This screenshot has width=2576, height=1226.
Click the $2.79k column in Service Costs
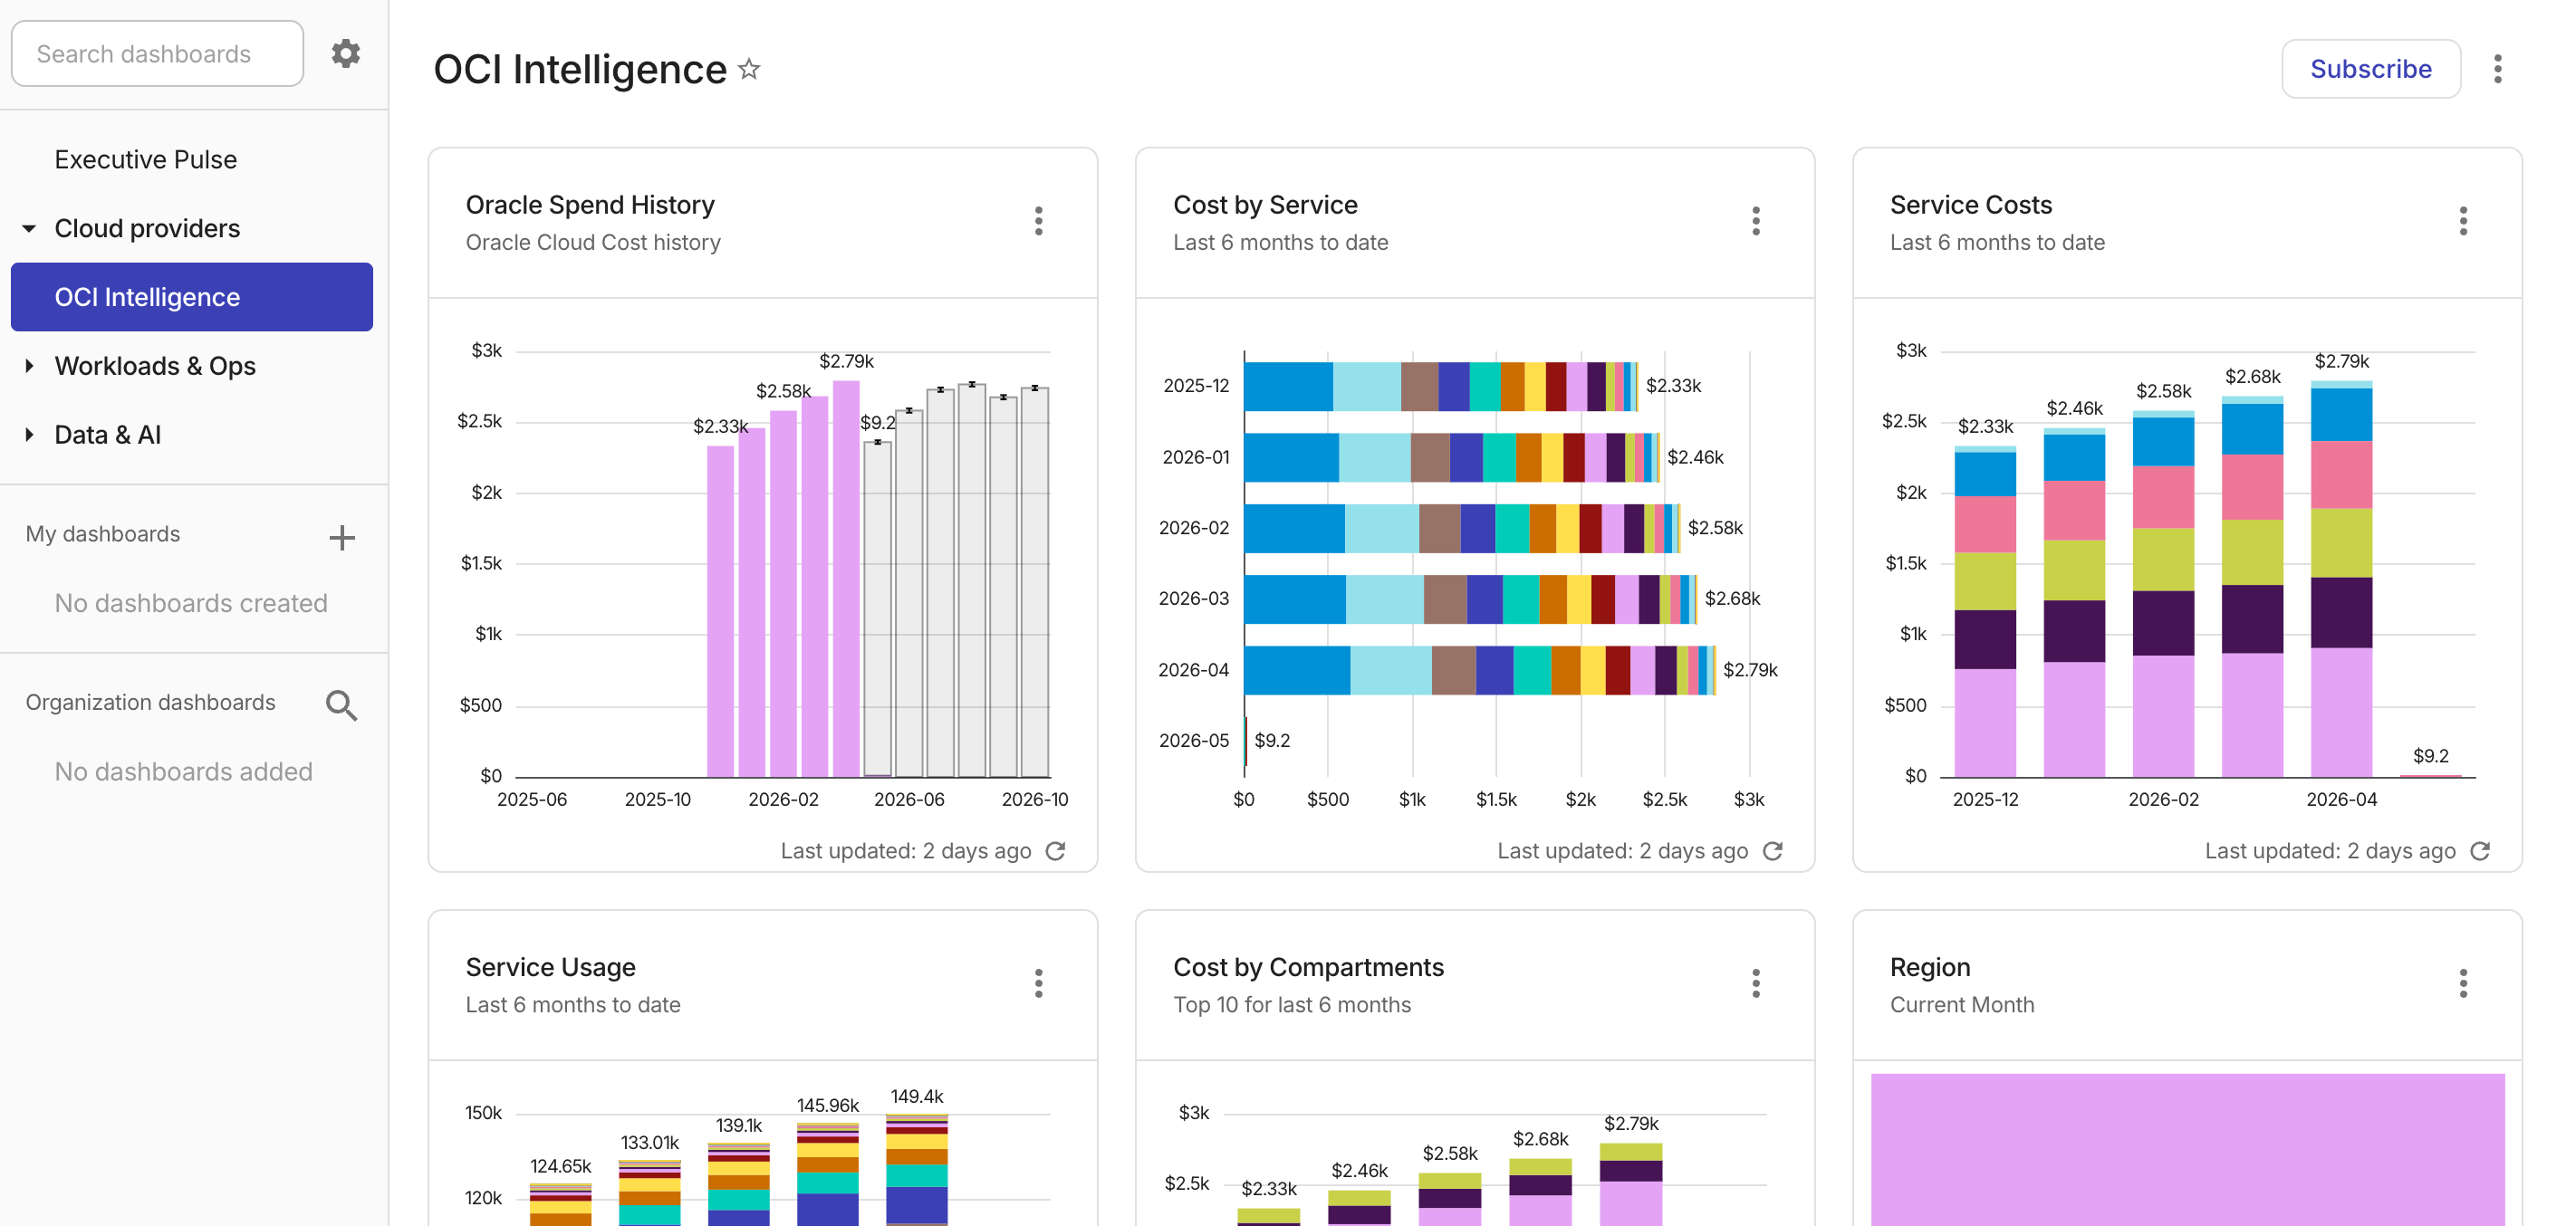point(2341,579)
